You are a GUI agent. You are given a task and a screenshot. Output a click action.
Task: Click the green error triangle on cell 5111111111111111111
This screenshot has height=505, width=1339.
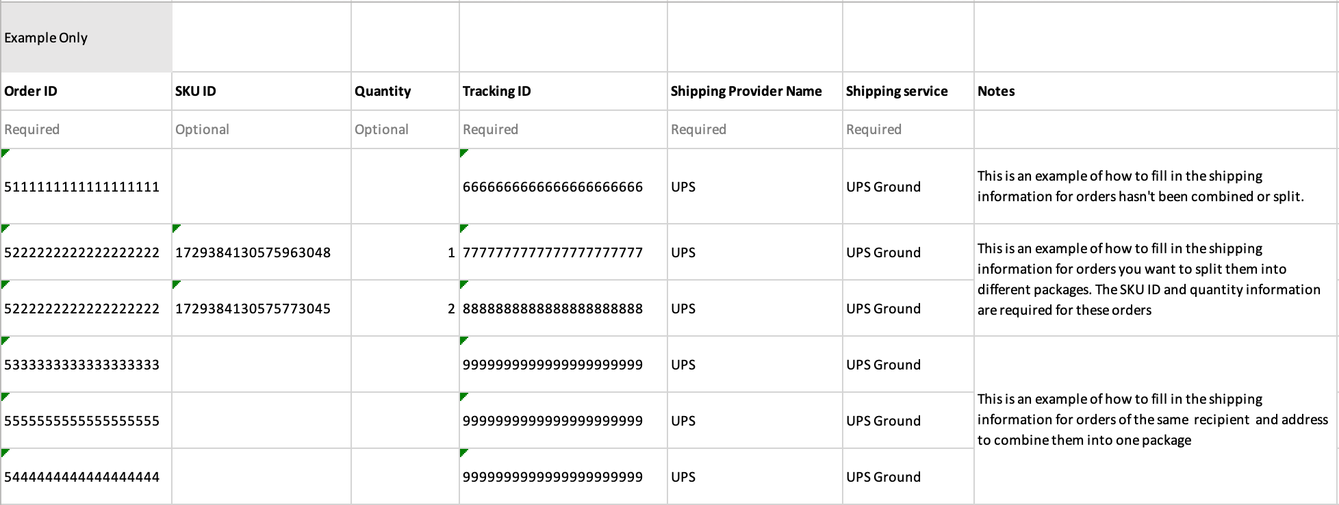(x=5, y=153)
